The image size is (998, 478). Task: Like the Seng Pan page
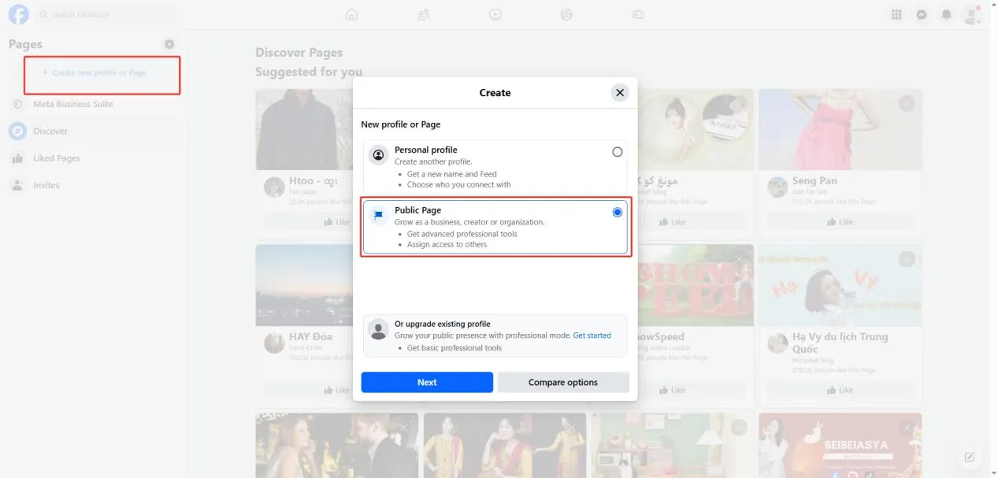pos(840,222)
